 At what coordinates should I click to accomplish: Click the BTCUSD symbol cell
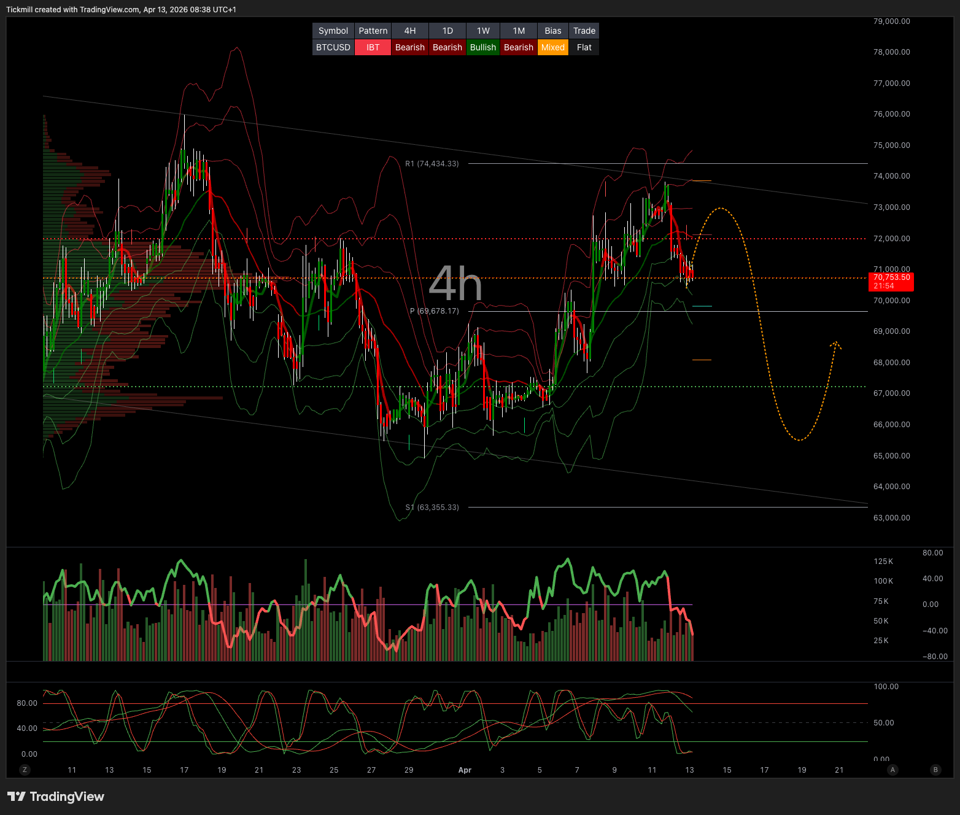pyautogui.click(x=333, y=47)
